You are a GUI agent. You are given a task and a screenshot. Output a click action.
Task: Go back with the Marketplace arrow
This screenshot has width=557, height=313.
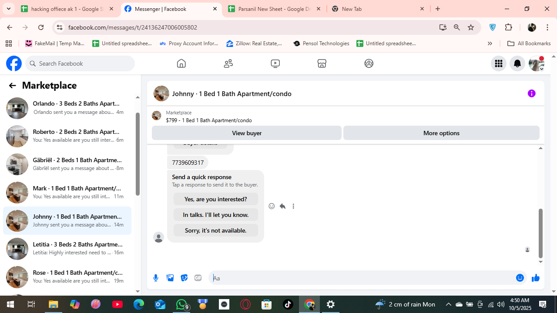click(x=12, y=86)
